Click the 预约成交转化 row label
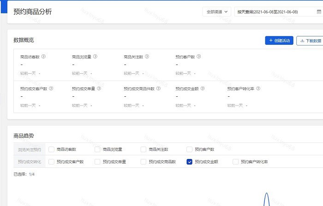Image resolution: width=323 pixels, height=206 pixels. [x=30, y=162]
